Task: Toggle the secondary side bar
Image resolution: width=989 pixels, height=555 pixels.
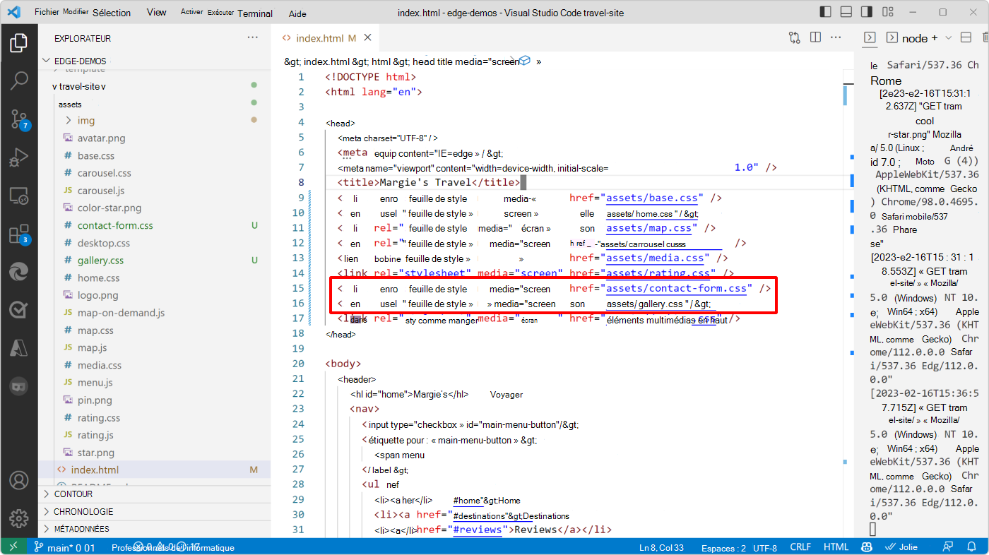Action: click(x=865, y=12)
